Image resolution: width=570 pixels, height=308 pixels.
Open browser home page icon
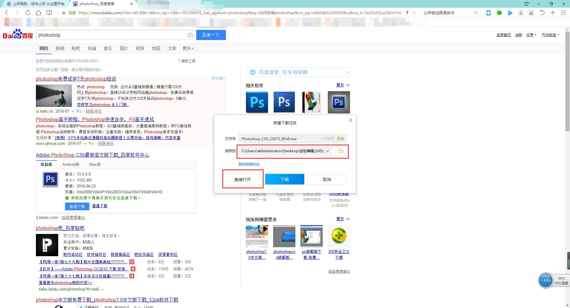click(38, 13)
